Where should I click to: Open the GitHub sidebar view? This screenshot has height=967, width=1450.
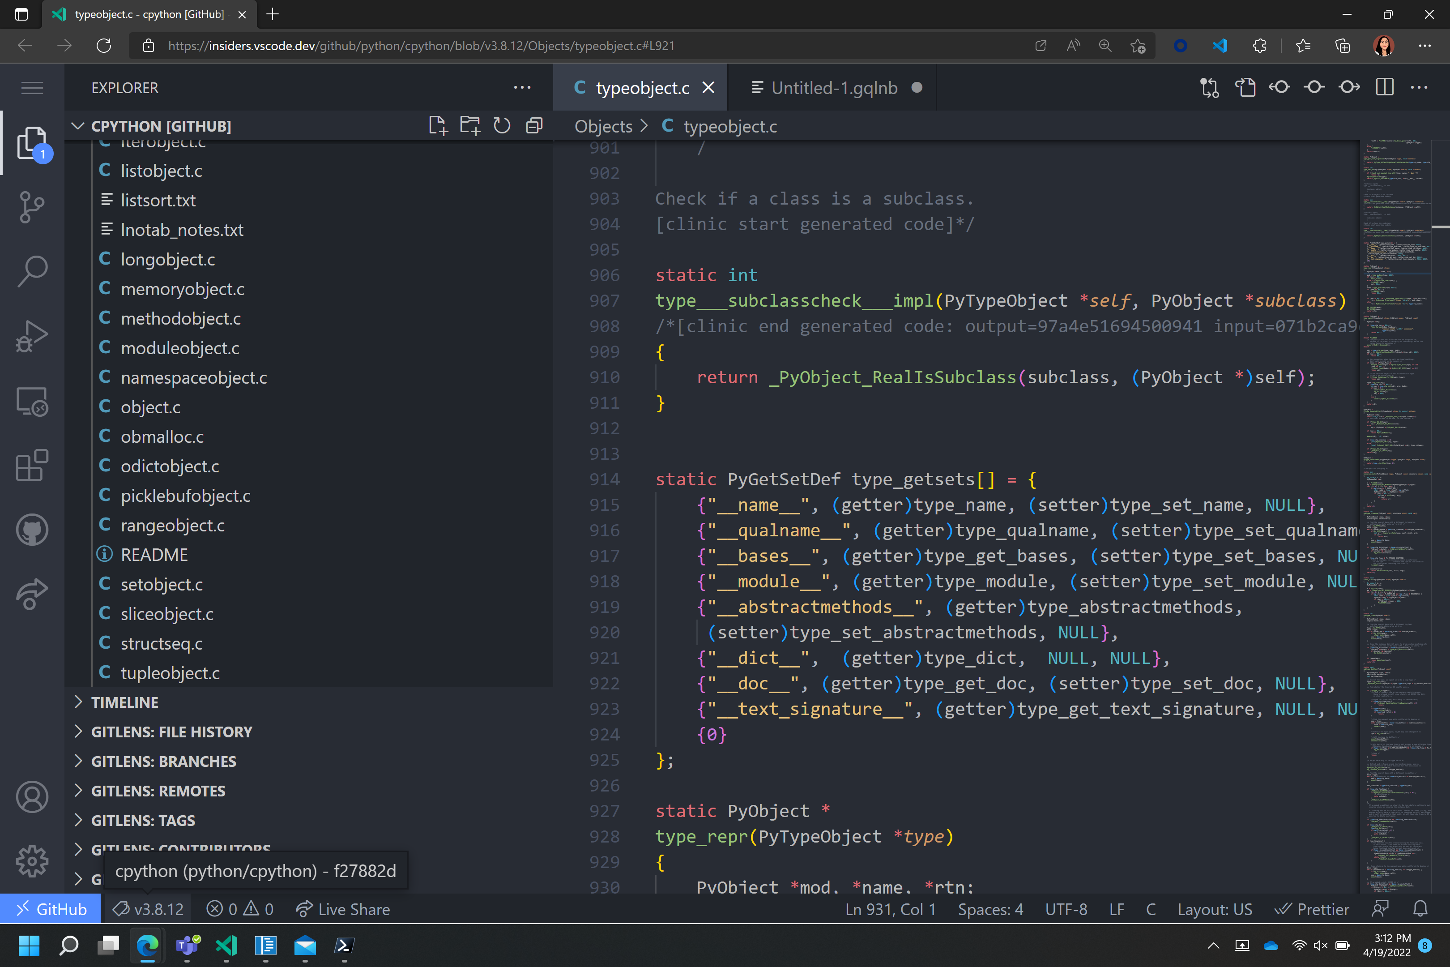pyautogui.click(x=31, y=529)
